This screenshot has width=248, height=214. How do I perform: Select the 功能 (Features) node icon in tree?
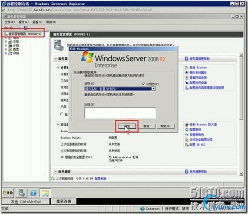coord(10,42)
